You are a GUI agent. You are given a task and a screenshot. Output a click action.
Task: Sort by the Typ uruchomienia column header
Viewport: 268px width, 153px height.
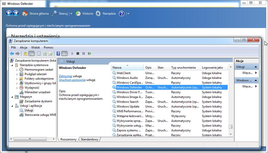click(x=185, y=68)
